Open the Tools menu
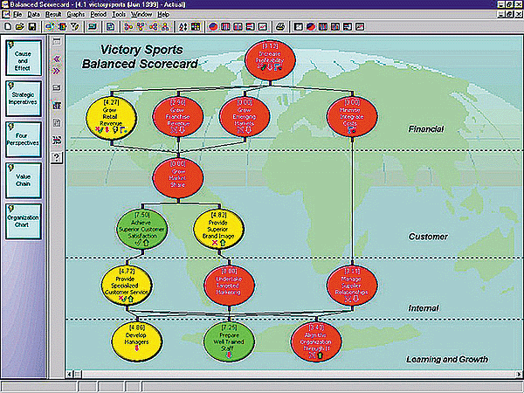 pyautogui.click(x=119, y=14)
